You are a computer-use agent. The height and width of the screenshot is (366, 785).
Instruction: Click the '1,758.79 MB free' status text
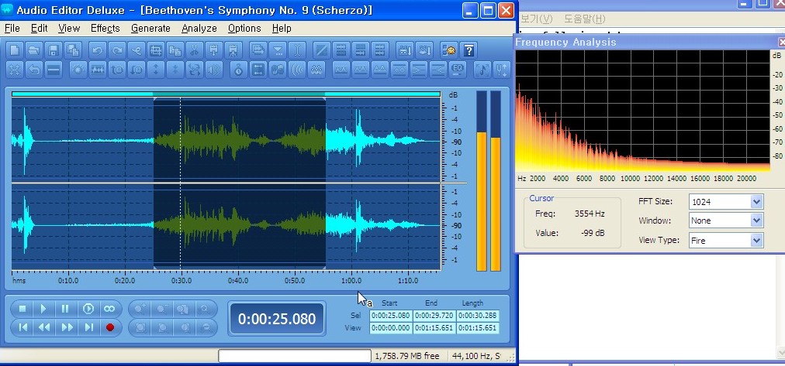[407, 356]
